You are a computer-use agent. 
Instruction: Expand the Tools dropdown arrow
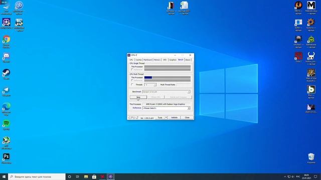[166, 117]
